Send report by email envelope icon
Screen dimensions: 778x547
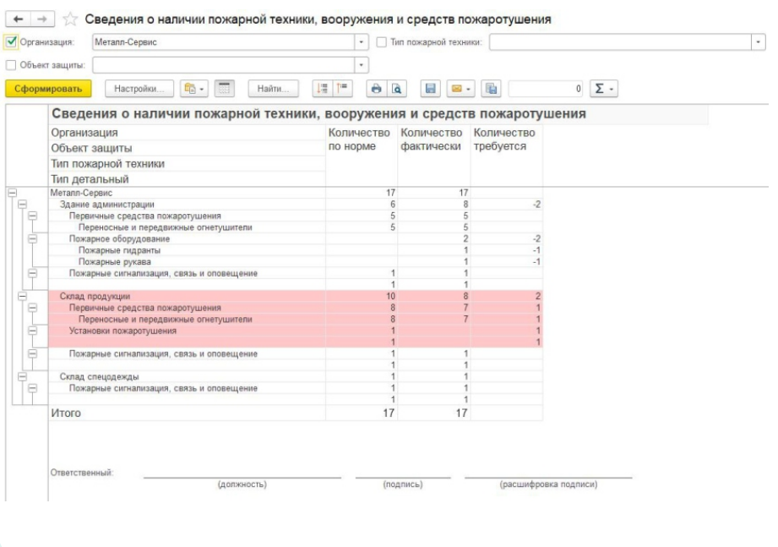pos(461,89)
